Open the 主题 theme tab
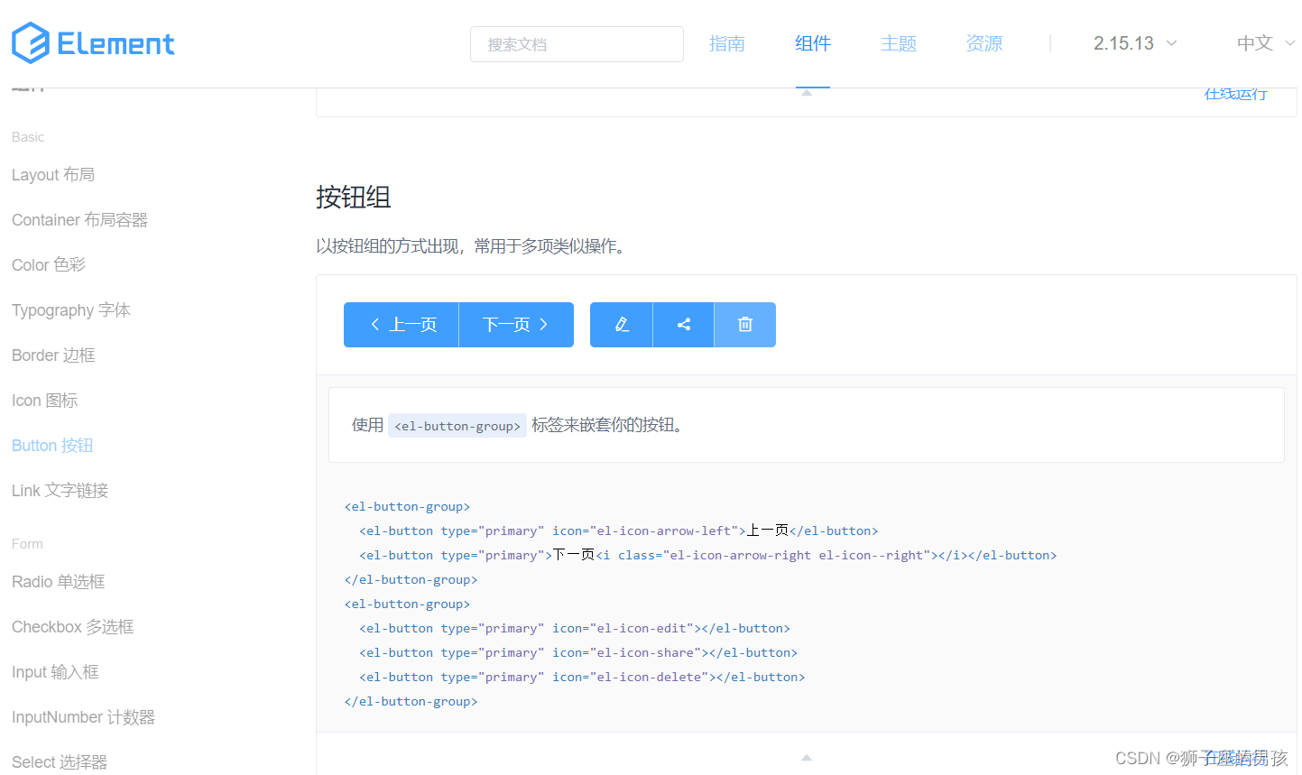The height and width of the screenshot is (775, 1302). (x=899, y=43)
